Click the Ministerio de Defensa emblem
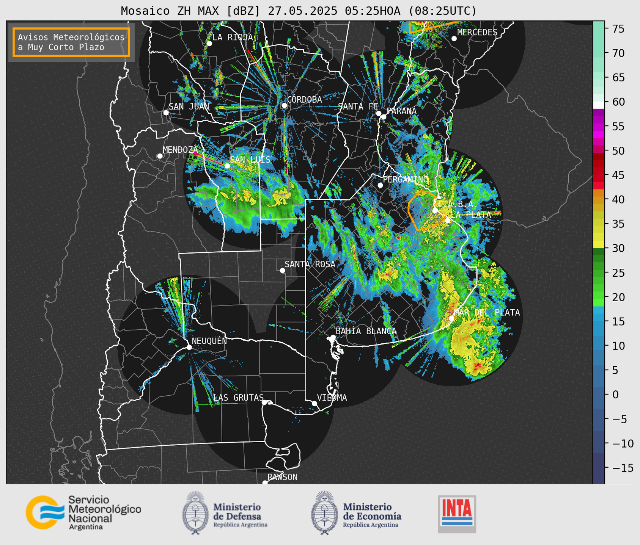This screenshot has width=640, height=545. pos(196,513)
